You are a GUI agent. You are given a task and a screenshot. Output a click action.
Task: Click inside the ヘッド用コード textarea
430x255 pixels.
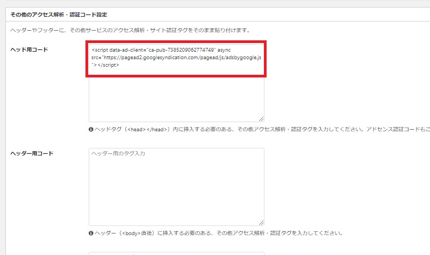pyautogui.click(x=176, y=82)
